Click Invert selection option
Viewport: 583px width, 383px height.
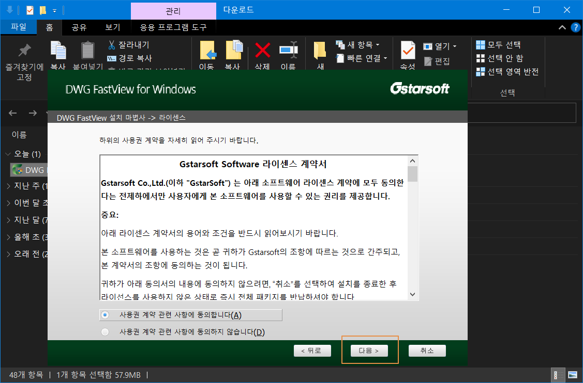(x=507, y=72)
